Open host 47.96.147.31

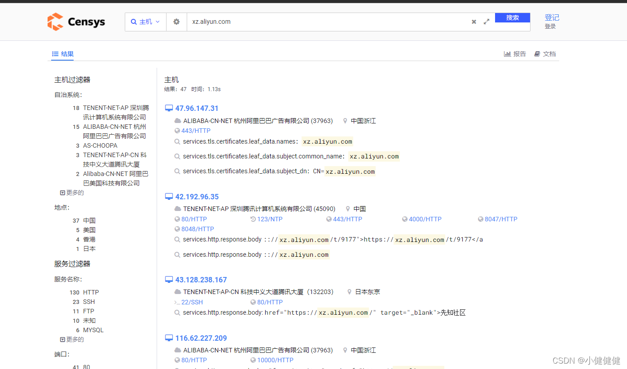pos(197,108)
